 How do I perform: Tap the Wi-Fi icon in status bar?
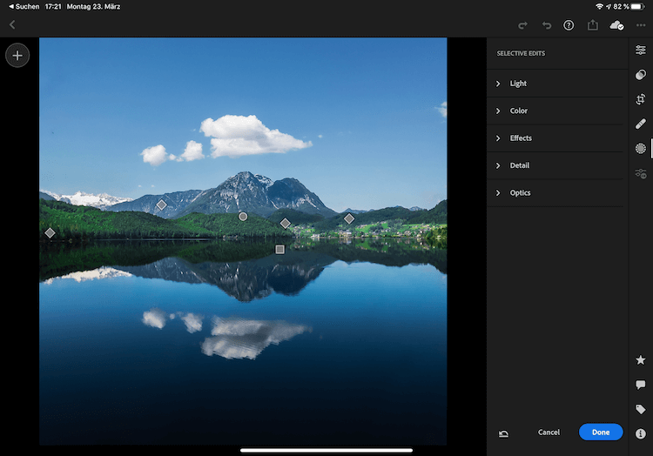point(599,7)
